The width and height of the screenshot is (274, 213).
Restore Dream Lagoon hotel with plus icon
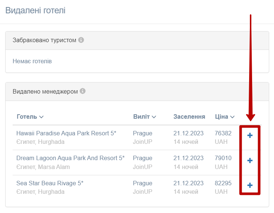tap(250, 160)
